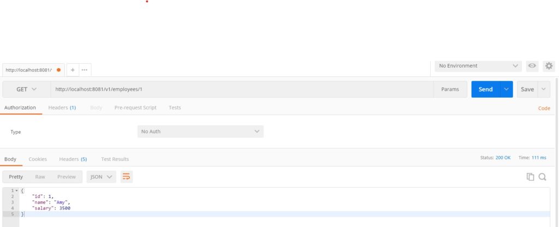Open a new request tab with plus icon
Screen dimensions: 559x227
tap(73, 70)
